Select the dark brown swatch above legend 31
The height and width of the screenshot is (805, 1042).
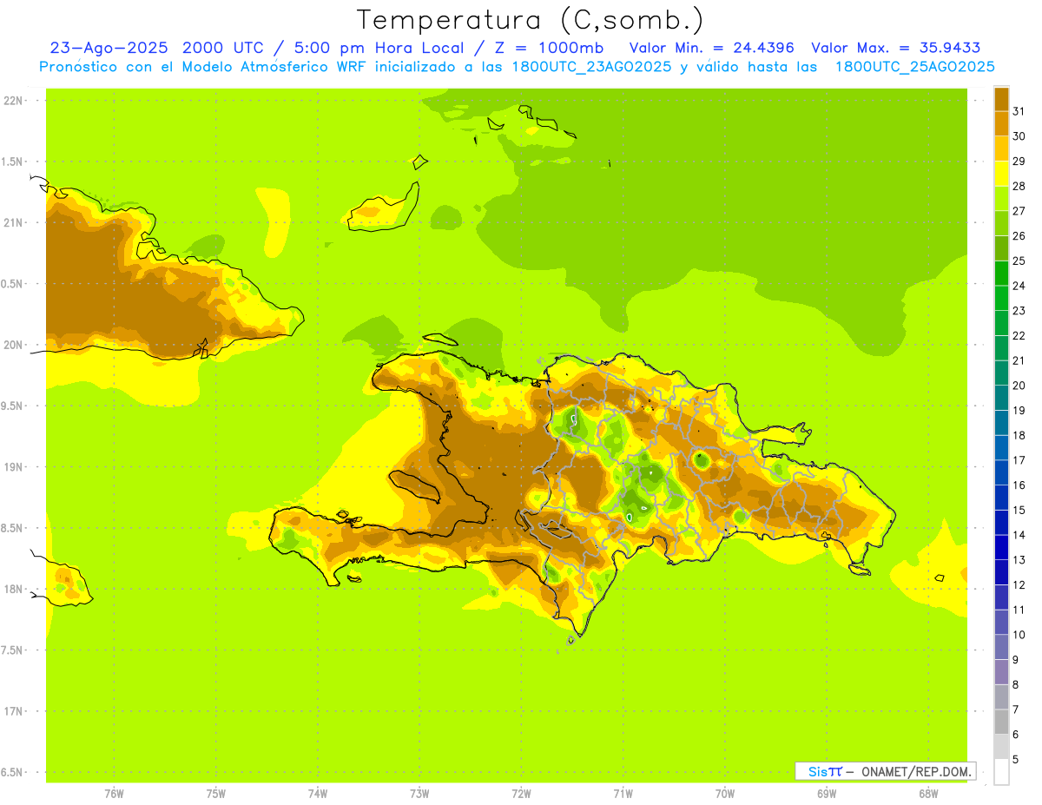tap(1001, 98)
